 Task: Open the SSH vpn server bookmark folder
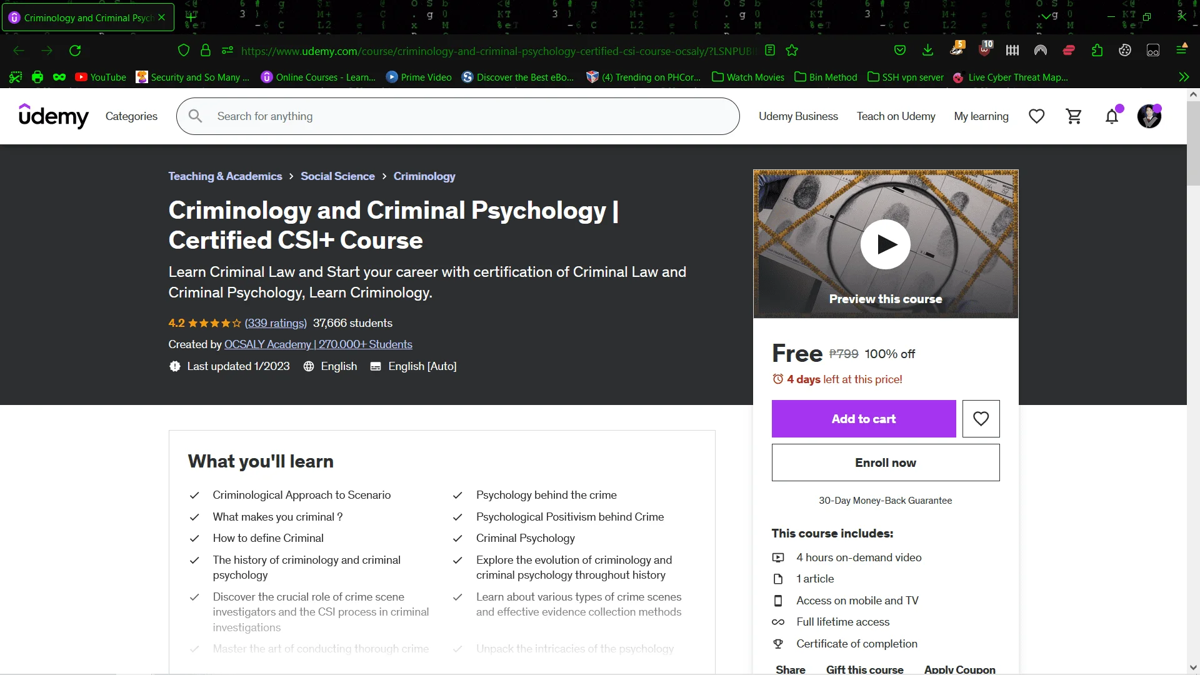[x=906, y=77]
